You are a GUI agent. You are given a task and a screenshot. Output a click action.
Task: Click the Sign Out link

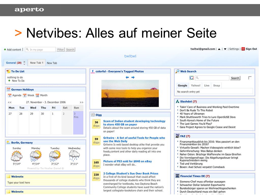click(251, 49)
